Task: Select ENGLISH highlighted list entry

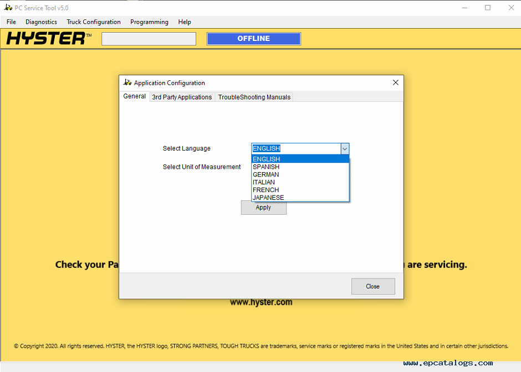Action: click(x=267, y=159)
